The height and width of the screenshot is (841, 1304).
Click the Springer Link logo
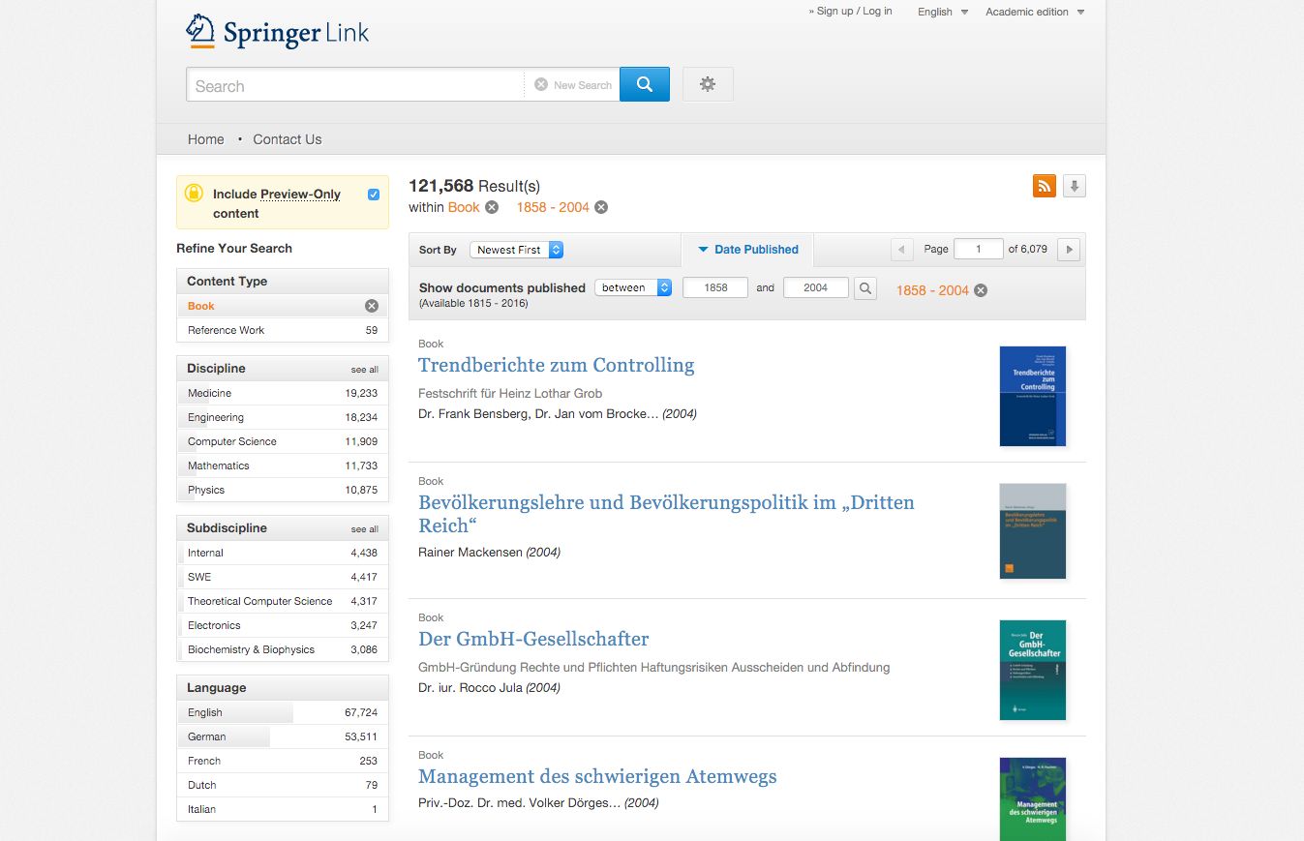pos(277,31)
